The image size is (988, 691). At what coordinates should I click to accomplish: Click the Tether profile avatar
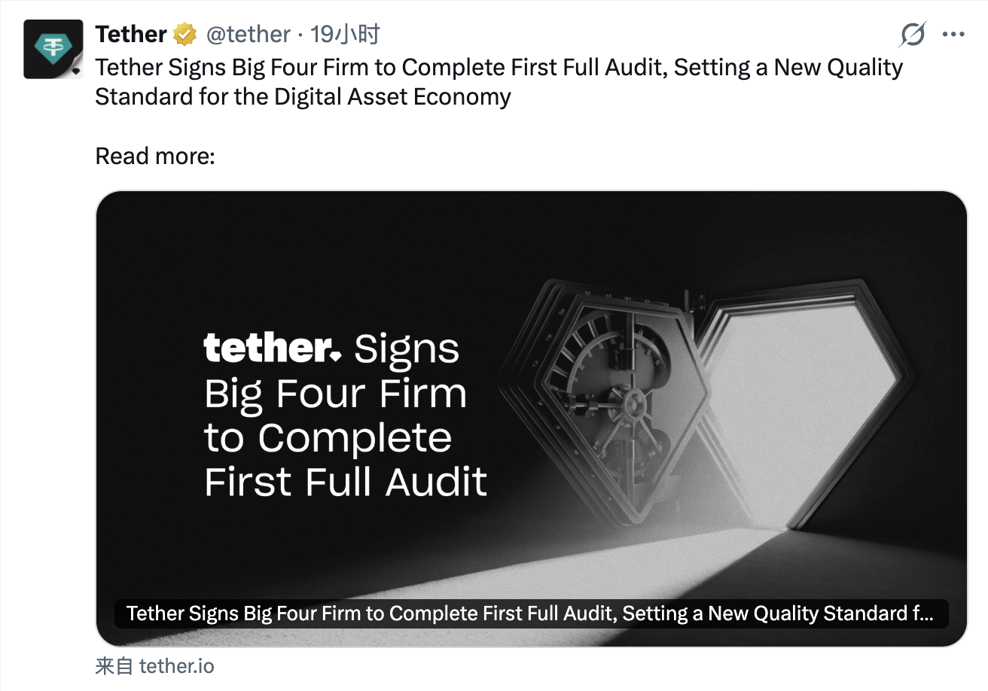pos(52,48)
